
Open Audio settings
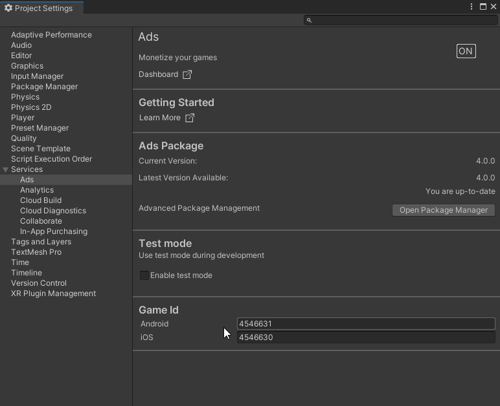21,45
